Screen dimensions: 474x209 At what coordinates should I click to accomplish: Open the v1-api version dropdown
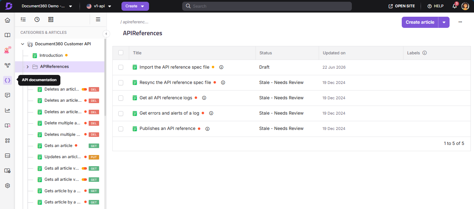click(x=99, y=6)
